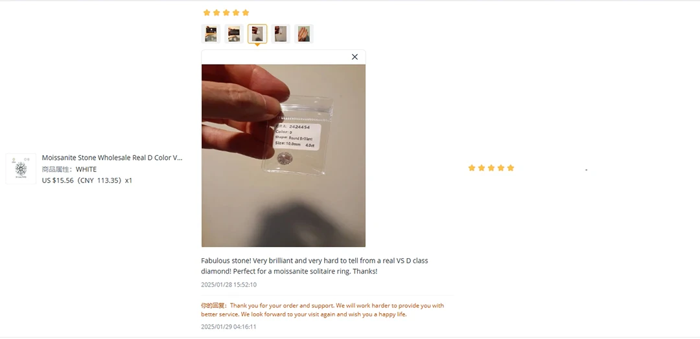
Task: Click the third star above the thumbnails
Action: (x=226, y=12)
